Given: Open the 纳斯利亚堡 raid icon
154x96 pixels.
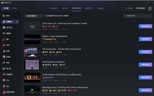Looking at the screenshot, I should pyautogui.click(x=4, y=92).
